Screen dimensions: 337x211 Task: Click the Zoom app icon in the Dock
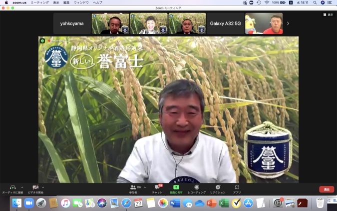(29, 203)
